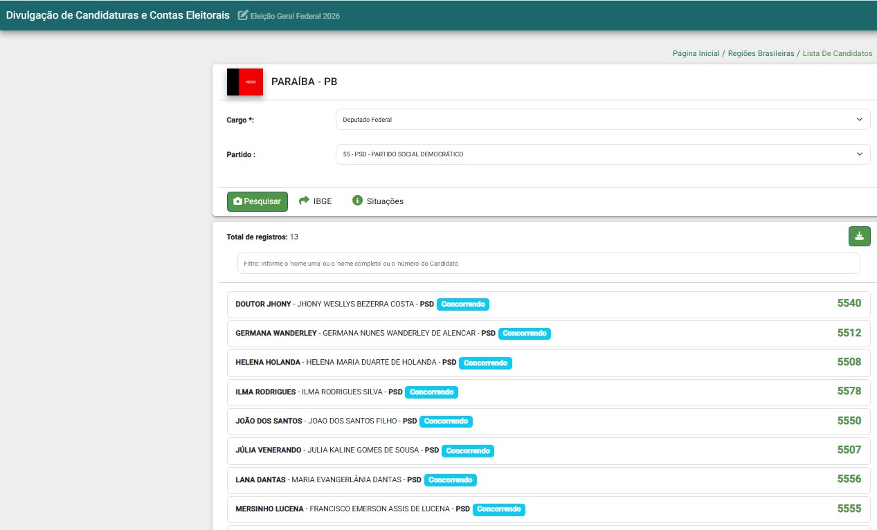Click Concorrendo badge for Lana Dantas

(451, 479)
